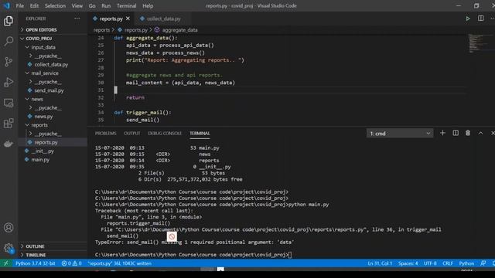
Task: Open send_mail.py in file tree
Action: pyautogui.click(x=49, y=90)
